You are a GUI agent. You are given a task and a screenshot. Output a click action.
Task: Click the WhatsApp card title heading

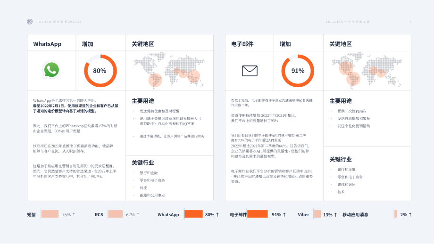click(x=47, y=44)
